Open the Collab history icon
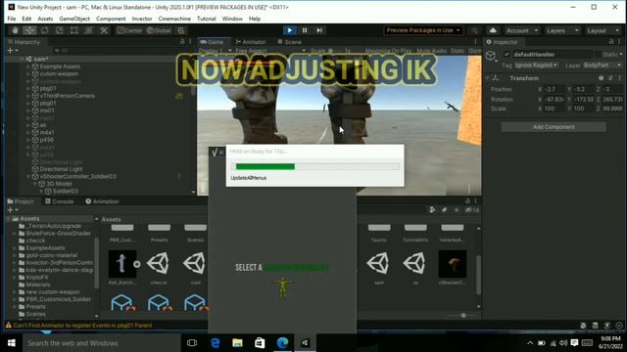This screenshot has width=627, height=352. point(474,30)
